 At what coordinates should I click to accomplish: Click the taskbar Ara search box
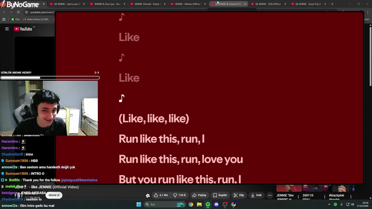[x=165, y=204]
